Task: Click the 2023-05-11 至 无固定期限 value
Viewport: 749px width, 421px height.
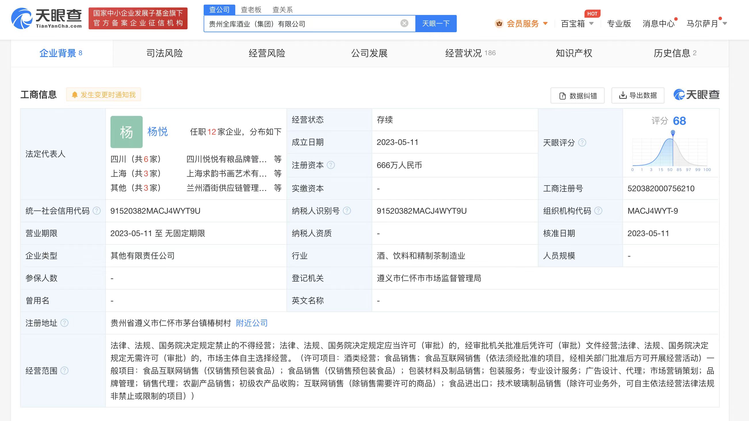Action: click(158, 233)
